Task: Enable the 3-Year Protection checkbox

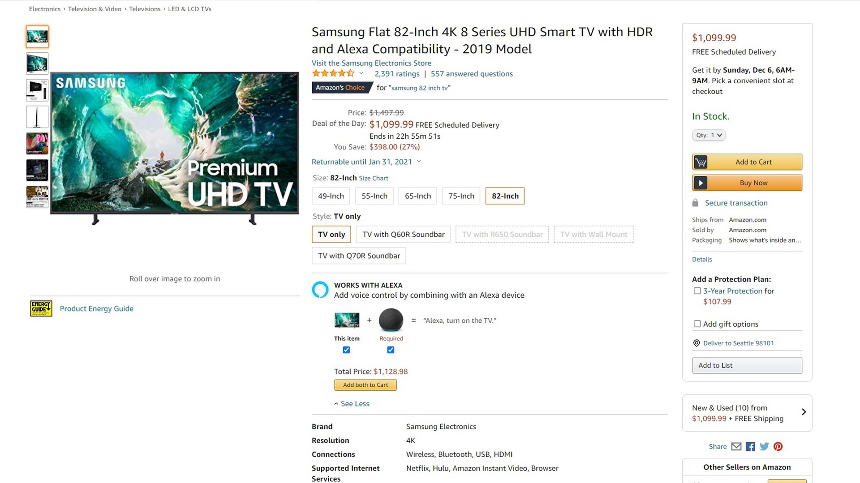Action: point(697,291)
